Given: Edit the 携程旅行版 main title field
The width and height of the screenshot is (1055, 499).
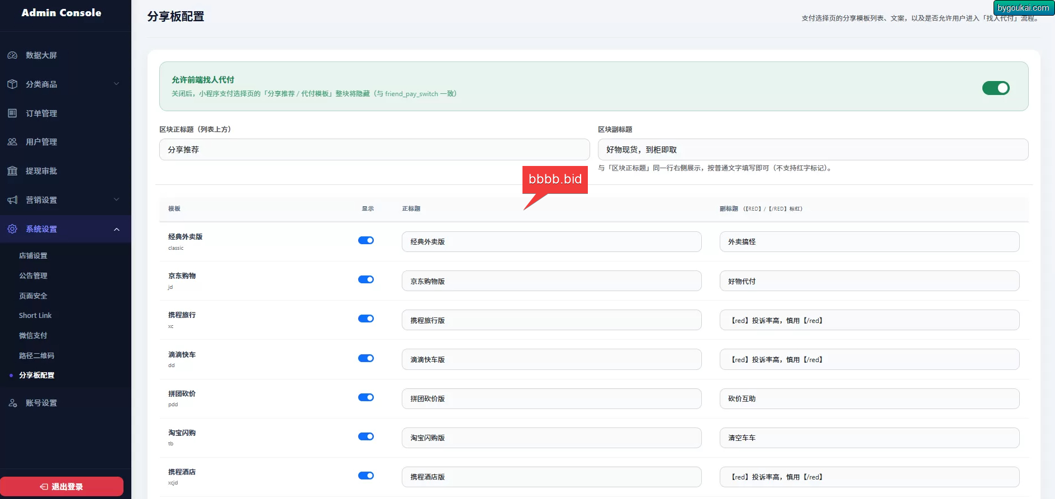Looking at the screenshot, I should pos(552,320).
